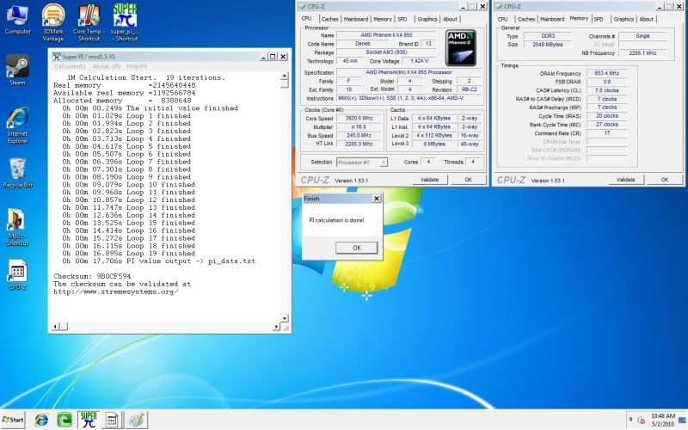
Task: Click the Super PI taskbar button
Action: [89, 420]
